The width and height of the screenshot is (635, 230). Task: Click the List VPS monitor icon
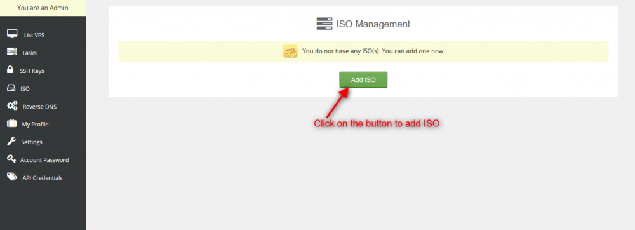click(12, 34)
